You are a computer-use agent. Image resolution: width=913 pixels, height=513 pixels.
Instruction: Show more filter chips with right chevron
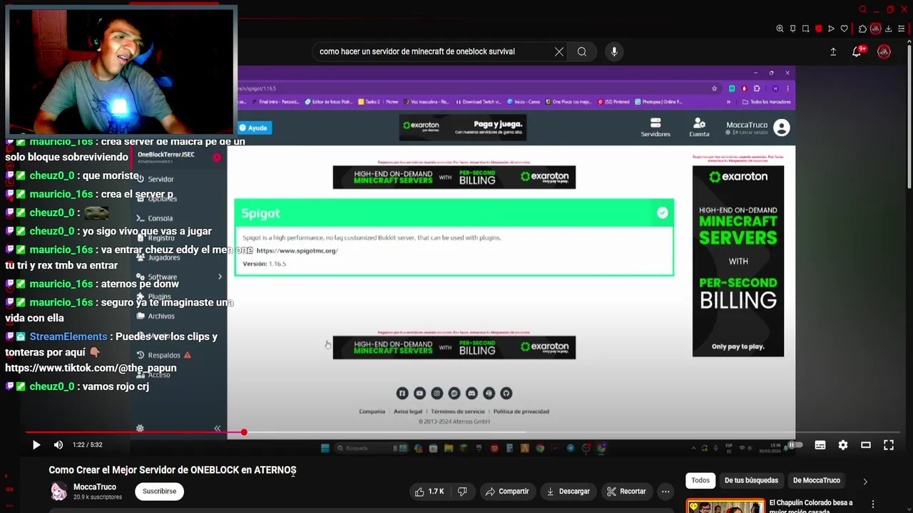[x=865, y=482]
